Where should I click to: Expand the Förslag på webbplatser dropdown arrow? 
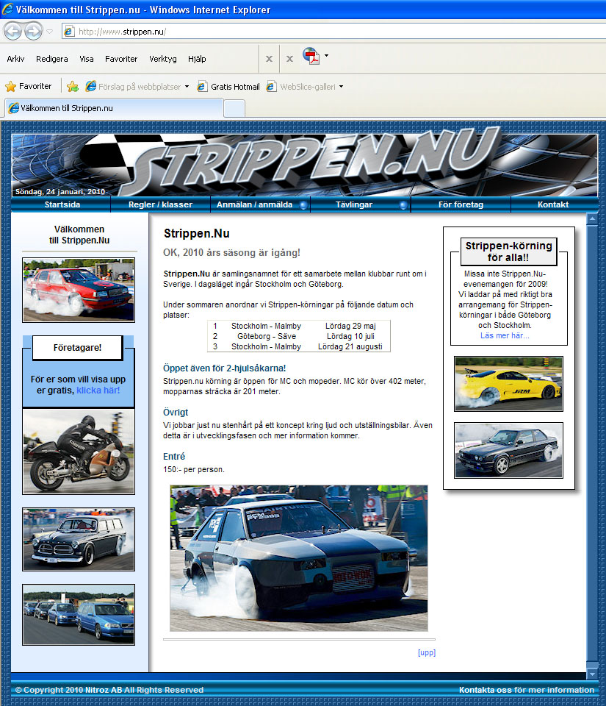pyautogui.click(x=187, y=87)
